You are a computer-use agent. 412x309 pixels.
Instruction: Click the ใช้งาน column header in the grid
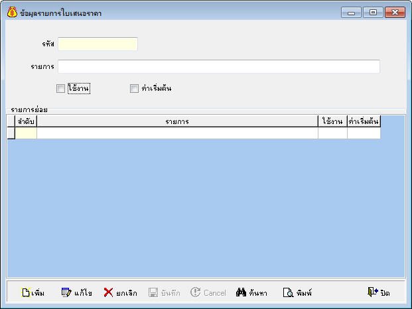332,121
